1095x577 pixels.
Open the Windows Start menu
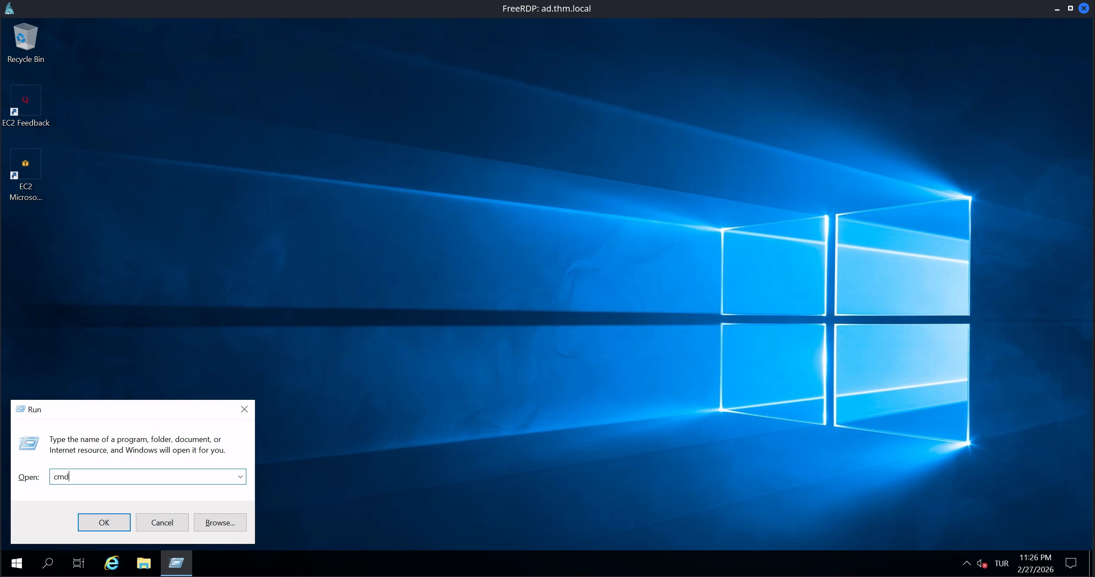click(x=17, y=563)
